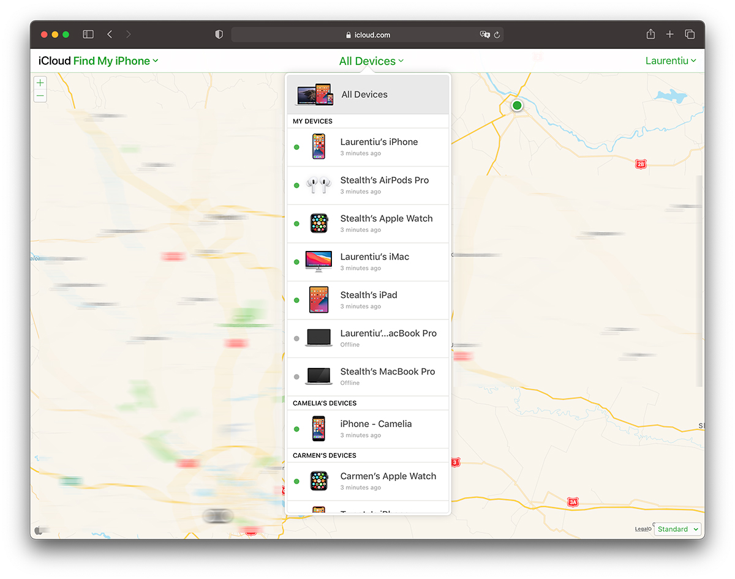Click the icloud.com address bar

(367, 35)
